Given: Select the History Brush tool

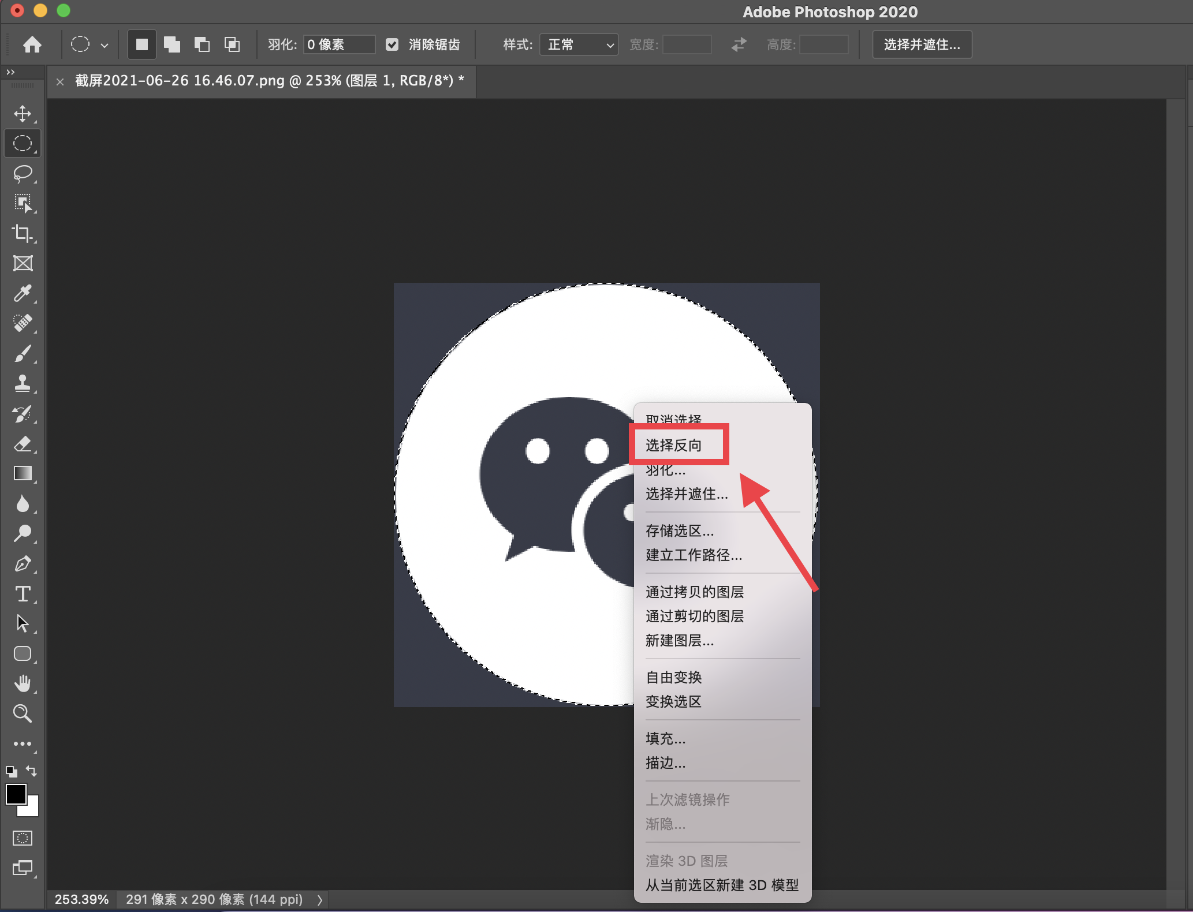Looking at the screenshot, I should pos(23,413).
